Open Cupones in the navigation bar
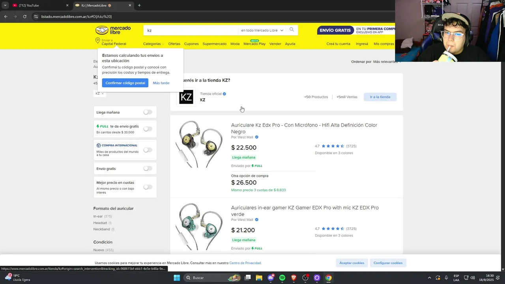Image resolution: width=505 pixels, height=284 pixels. click(x=191, y=44)
